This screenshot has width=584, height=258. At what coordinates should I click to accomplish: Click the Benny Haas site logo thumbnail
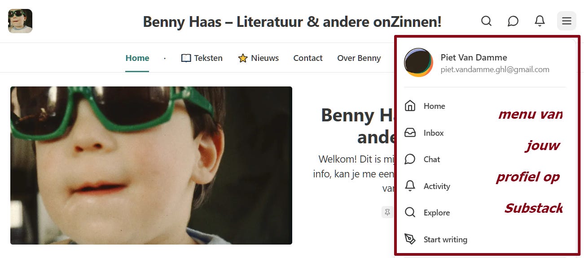[20, 21]
